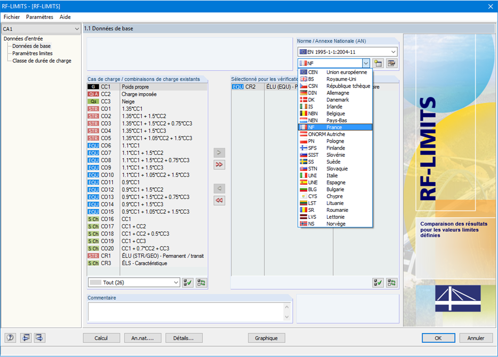Choose SIST Slovénie annex
Screen dimensions: 498x357
335,155
